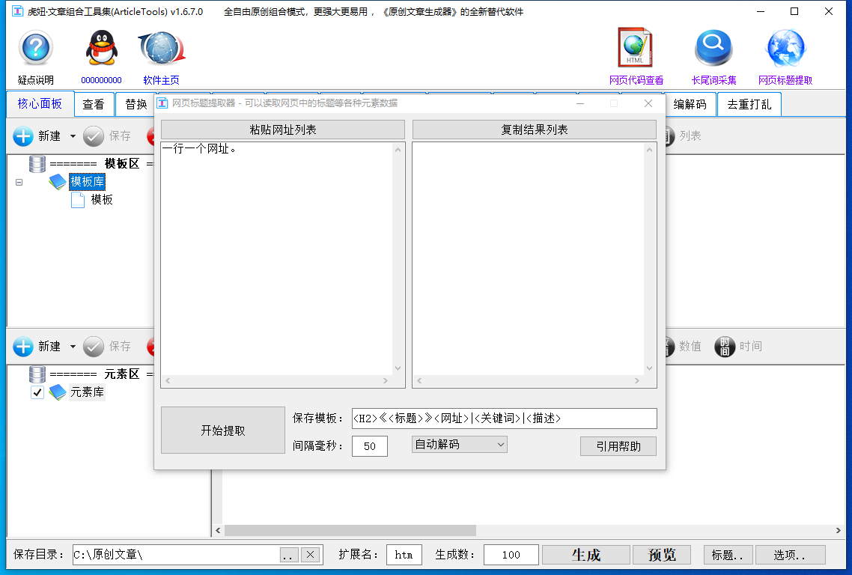Click the QQ penguin contact icon

[102, 49]
